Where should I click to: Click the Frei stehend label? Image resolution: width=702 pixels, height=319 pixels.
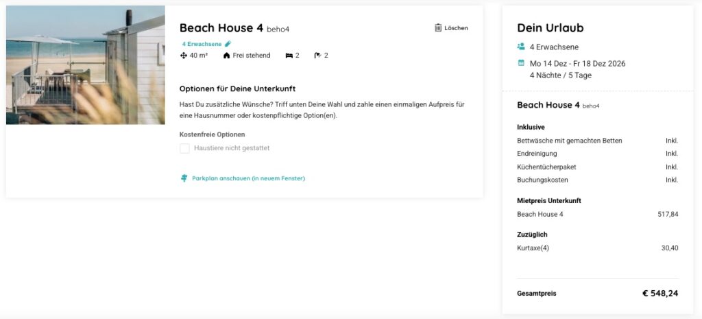[252, 56]
